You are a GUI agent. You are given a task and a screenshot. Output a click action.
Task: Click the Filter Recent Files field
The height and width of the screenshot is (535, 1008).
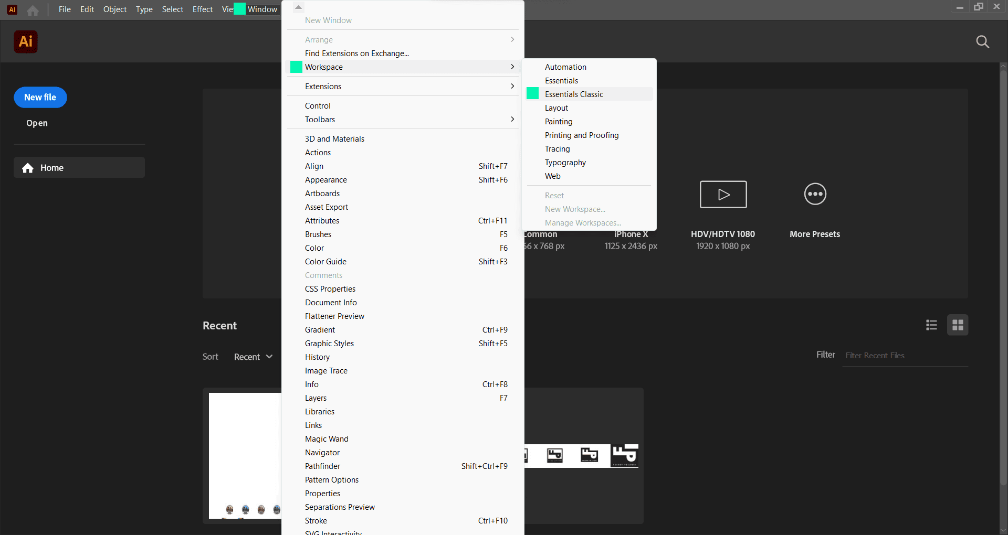click(905, 356)
